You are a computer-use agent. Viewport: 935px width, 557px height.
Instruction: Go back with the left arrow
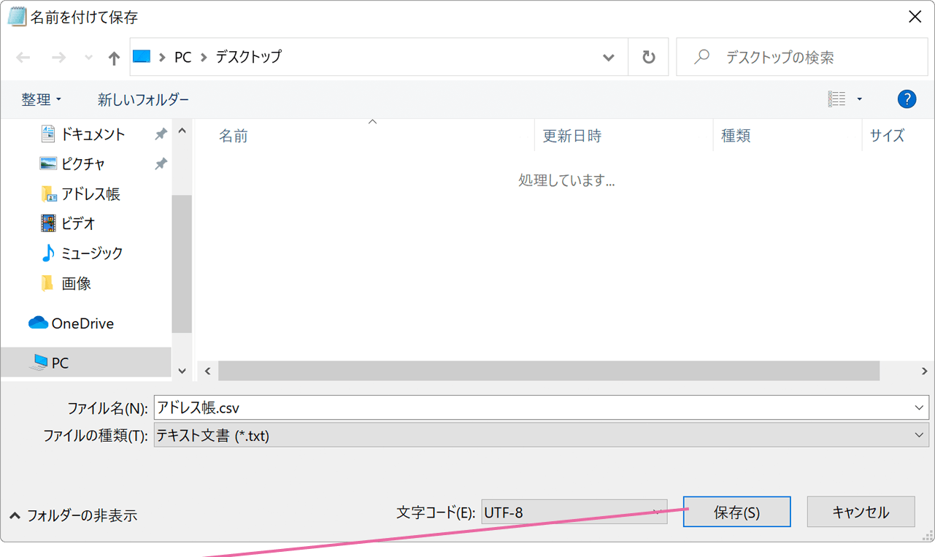(x=23, y=58)
